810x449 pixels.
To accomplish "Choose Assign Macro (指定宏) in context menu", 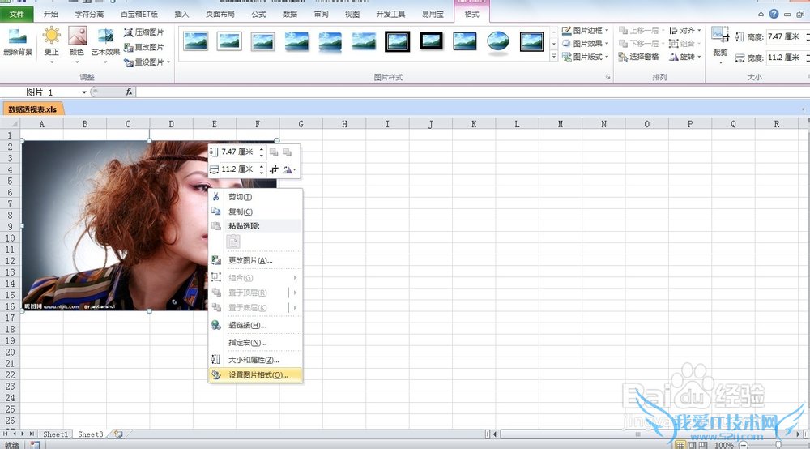I will (x=255, y=343).
